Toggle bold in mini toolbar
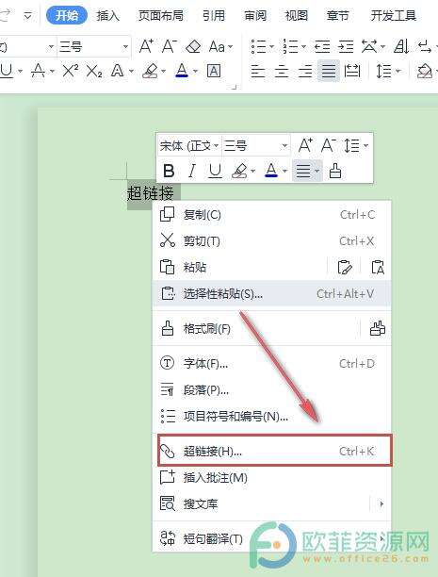 pos(169,171)
